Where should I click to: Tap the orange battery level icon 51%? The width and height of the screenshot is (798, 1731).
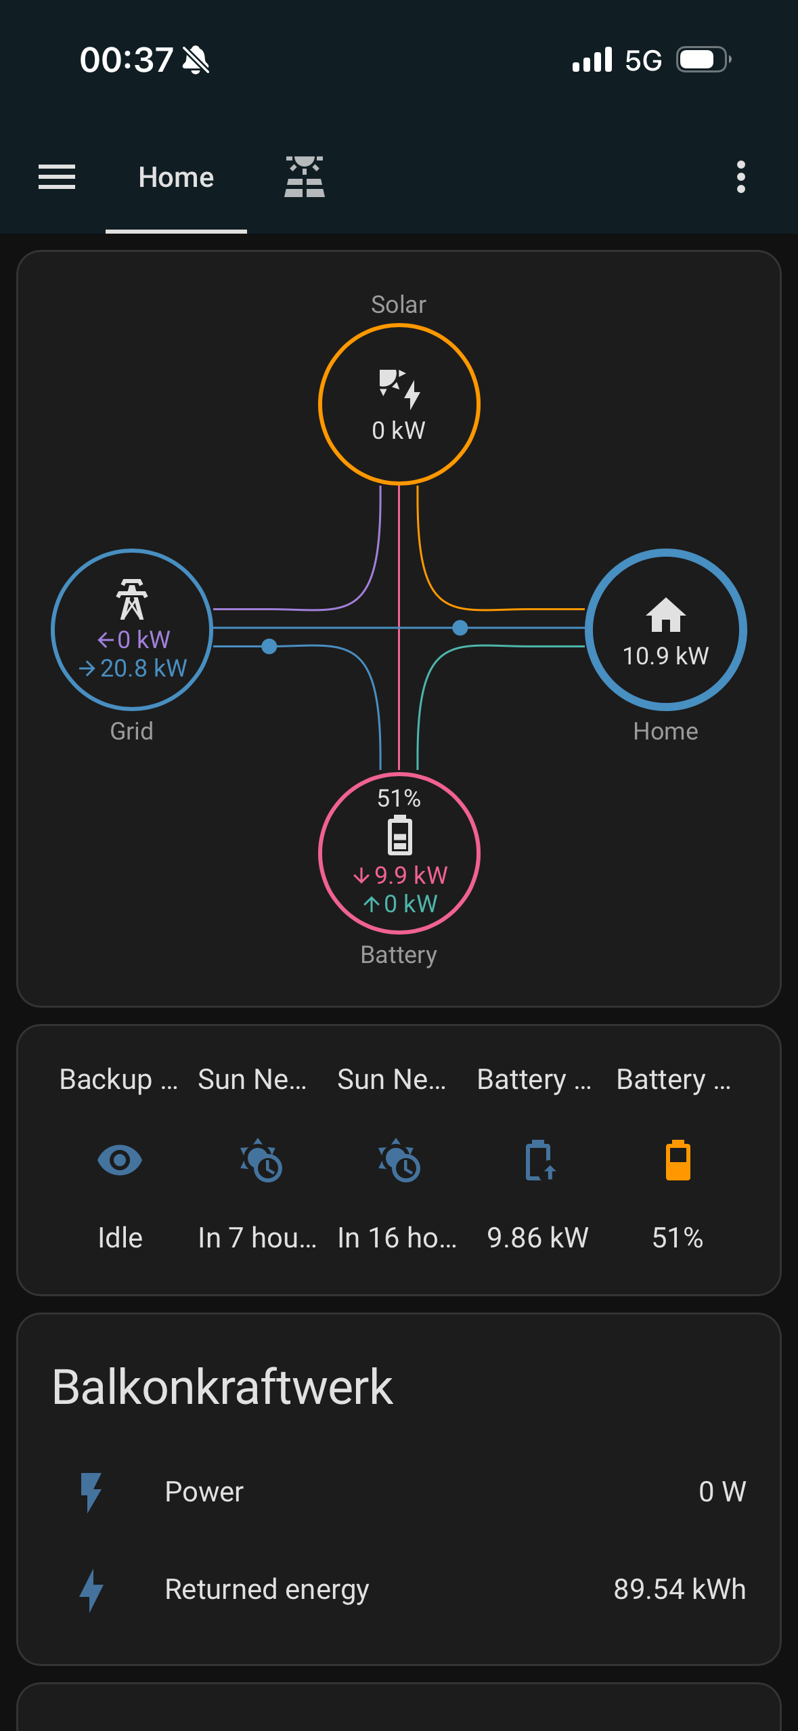coord(678,1160)
